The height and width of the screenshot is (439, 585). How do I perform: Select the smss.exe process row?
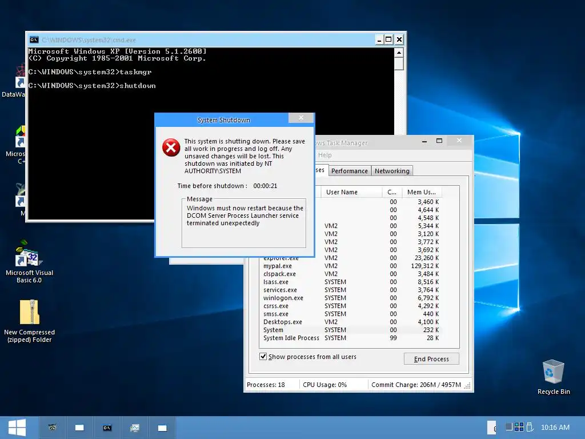point(351,314)
